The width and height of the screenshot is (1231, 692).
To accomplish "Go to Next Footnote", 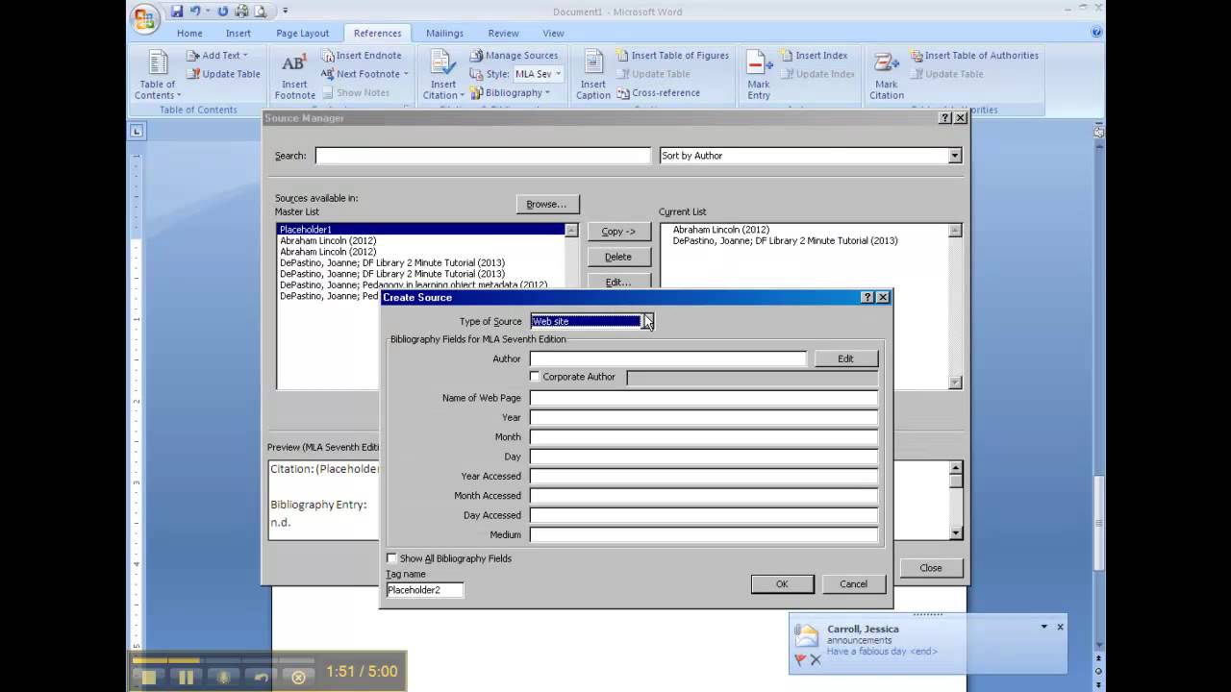I will point(360,74).
